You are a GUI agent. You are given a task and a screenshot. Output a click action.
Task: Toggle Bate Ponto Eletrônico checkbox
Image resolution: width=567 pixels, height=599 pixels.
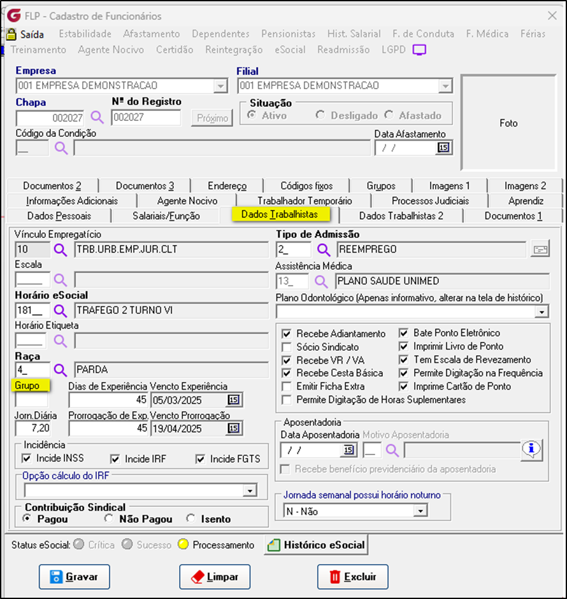(403, 333)
